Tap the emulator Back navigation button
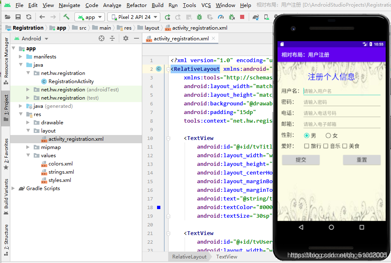This screenshot has height=263, width=391. coord(301,227)
